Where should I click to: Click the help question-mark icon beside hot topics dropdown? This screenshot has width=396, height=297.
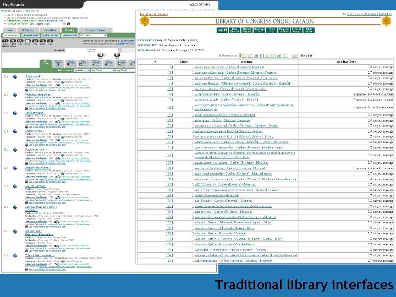click(68, 24)
